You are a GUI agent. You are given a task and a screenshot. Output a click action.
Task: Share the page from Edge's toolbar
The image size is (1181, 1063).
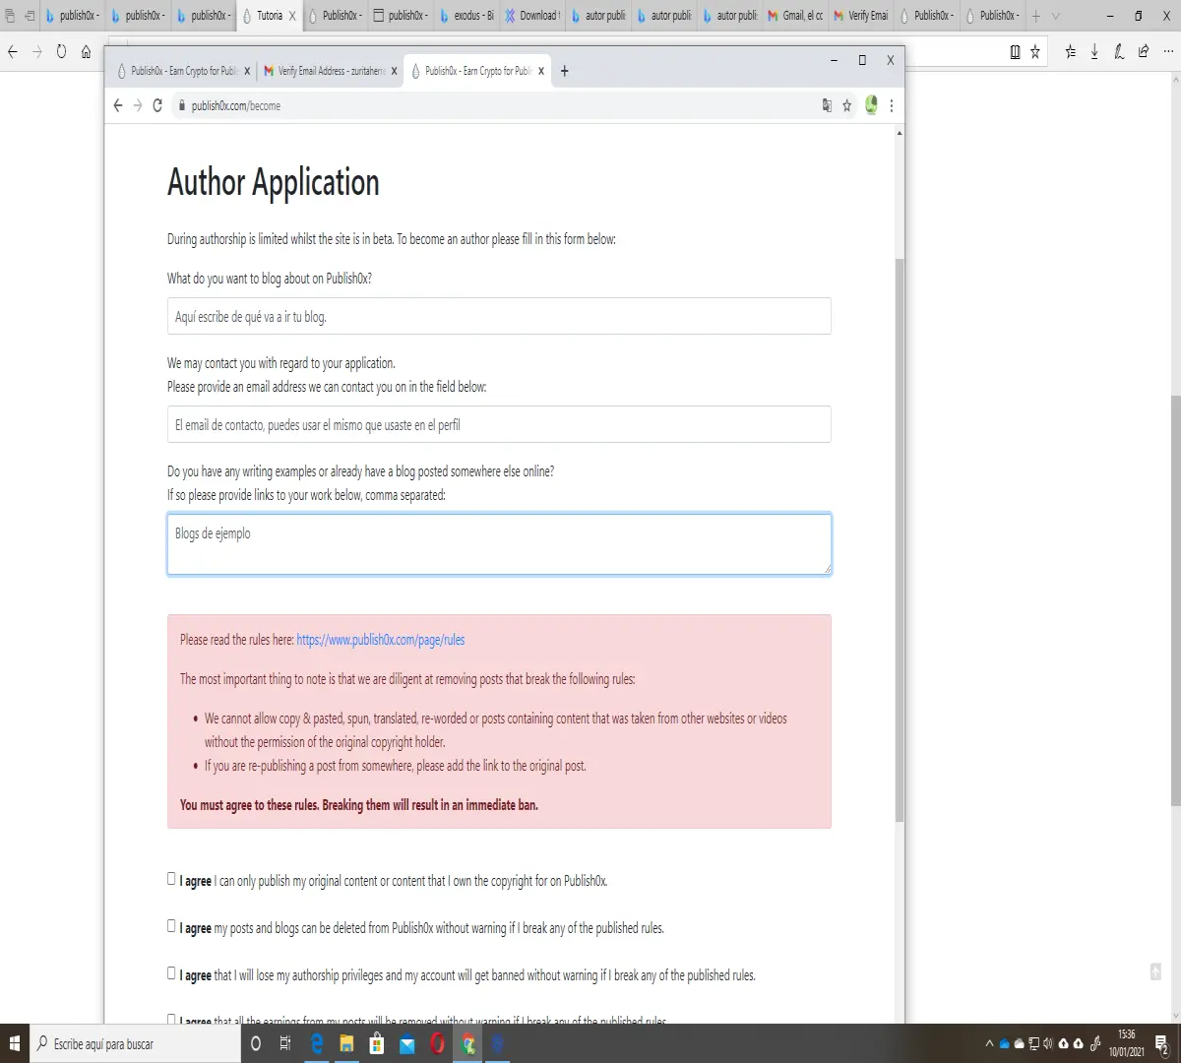[1144, 52]
